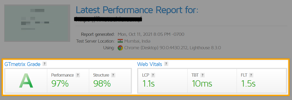Click the Chrome browser icon

(x=120, y=48)
